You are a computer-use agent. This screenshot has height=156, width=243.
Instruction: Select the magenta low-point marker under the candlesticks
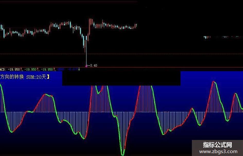[86, 66]
